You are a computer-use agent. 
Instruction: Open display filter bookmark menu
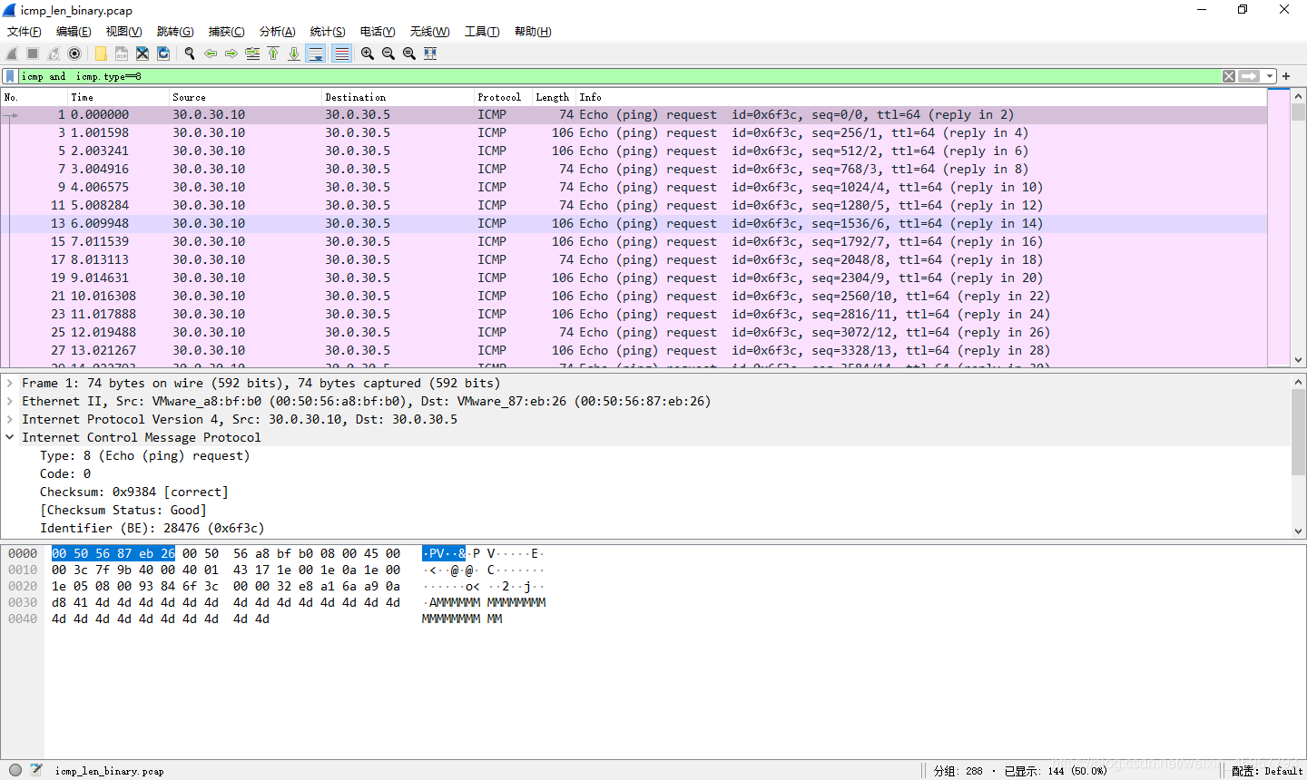10,76
